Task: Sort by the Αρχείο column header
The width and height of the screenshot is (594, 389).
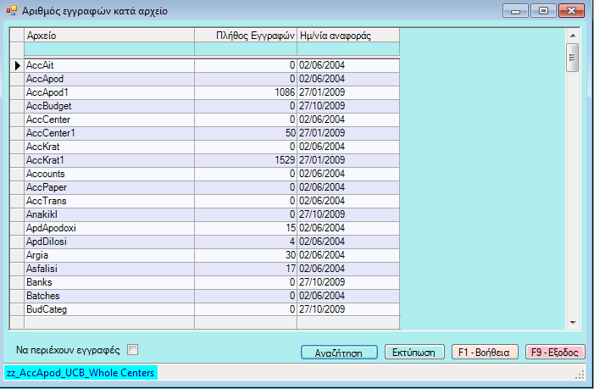Action: (109, 36)
